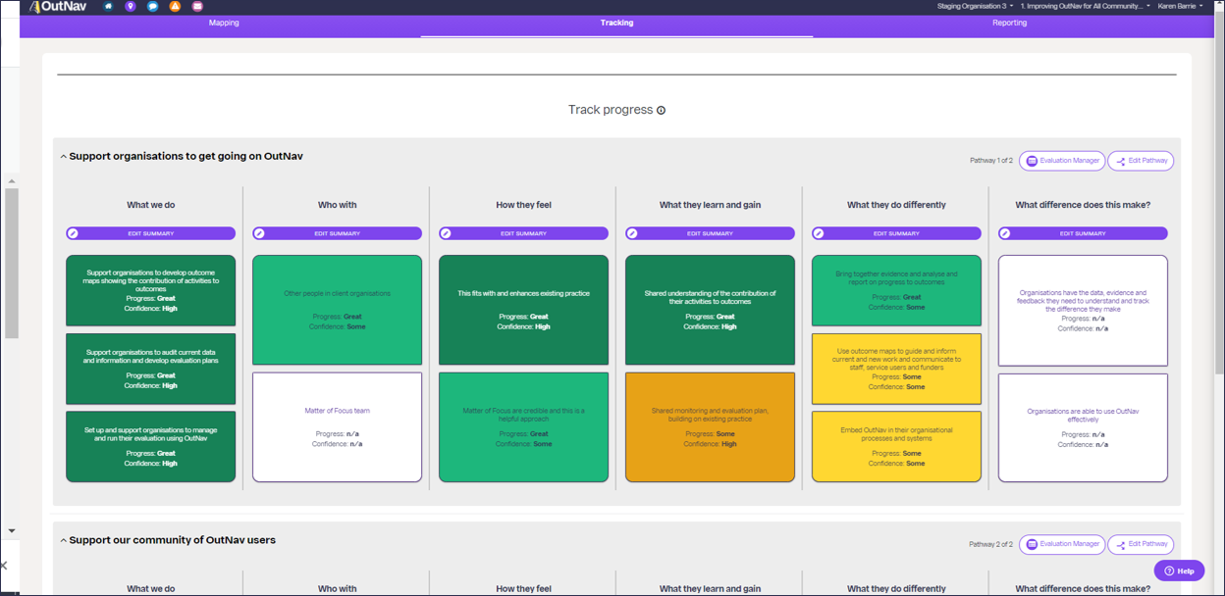Click Edit Summary under What difference does this make
The width and height of the screenshot is (1225, 596).
(1084, 233)
